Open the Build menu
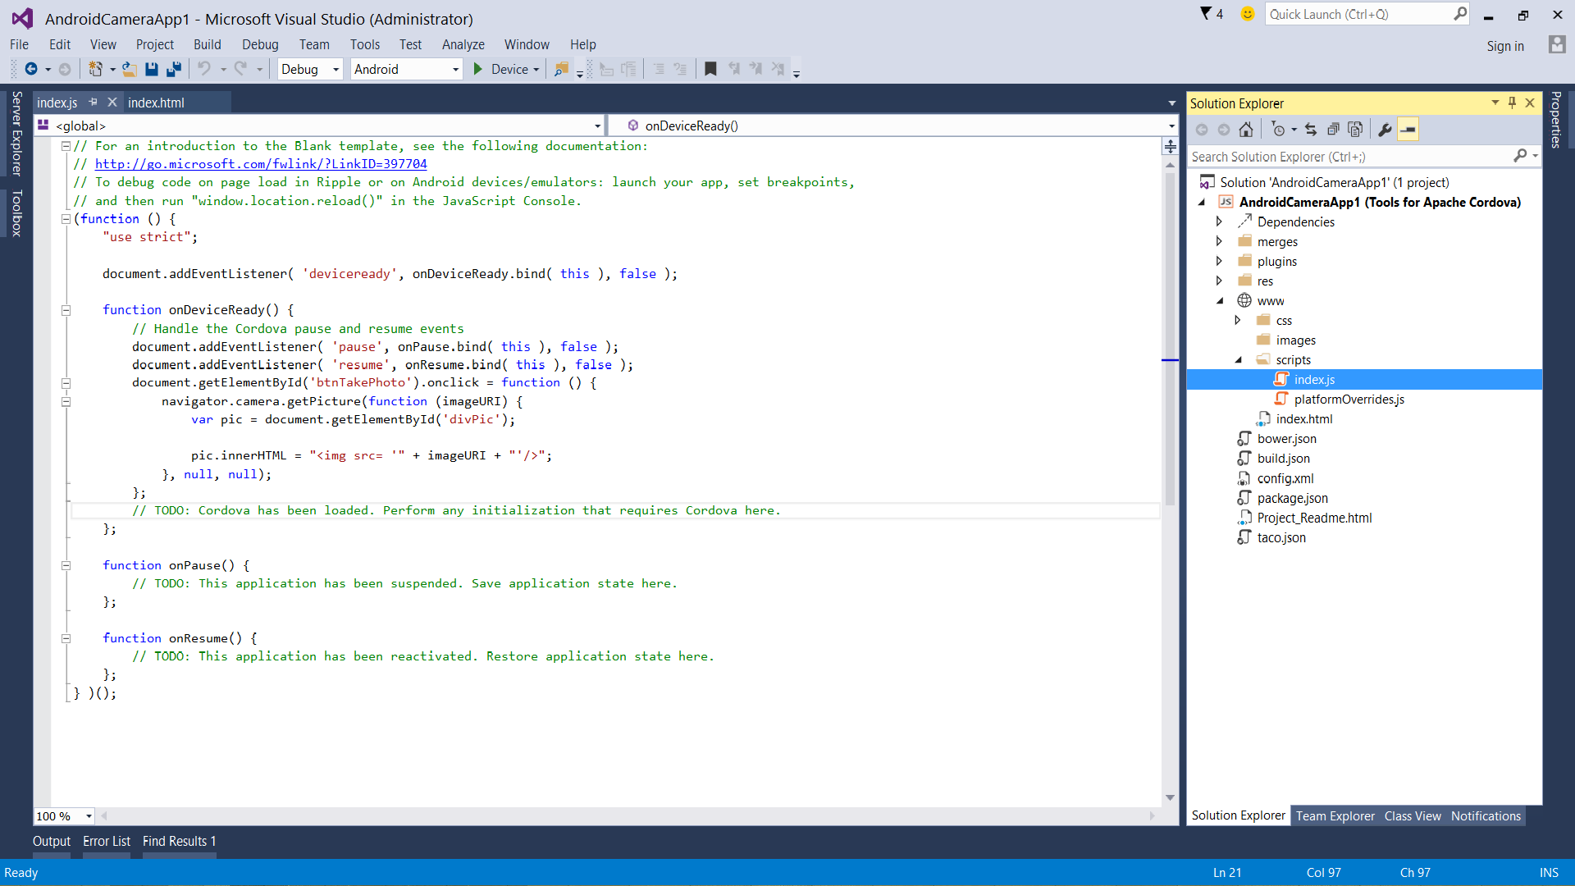This screenshot has height=886, width=1575. 207,44
